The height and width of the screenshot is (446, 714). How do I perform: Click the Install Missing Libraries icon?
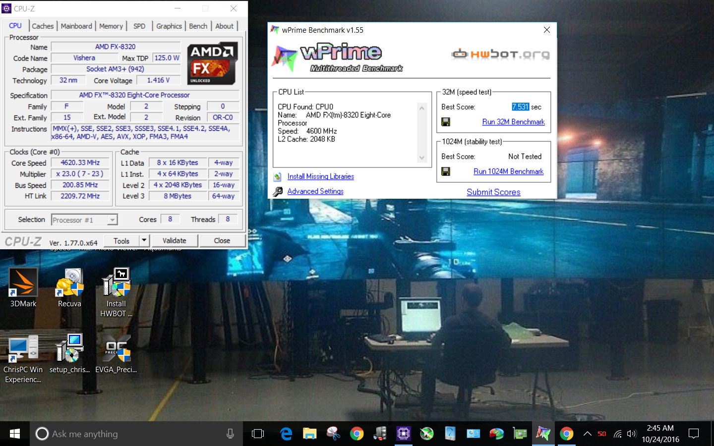(278, 176)
